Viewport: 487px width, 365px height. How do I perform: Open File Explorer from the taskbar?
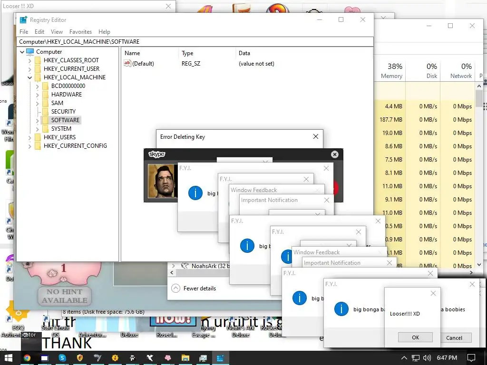[x=185, y=358]
